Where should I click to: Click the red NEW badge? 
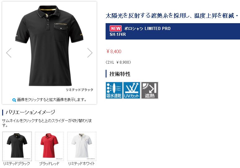pos(116,28)
